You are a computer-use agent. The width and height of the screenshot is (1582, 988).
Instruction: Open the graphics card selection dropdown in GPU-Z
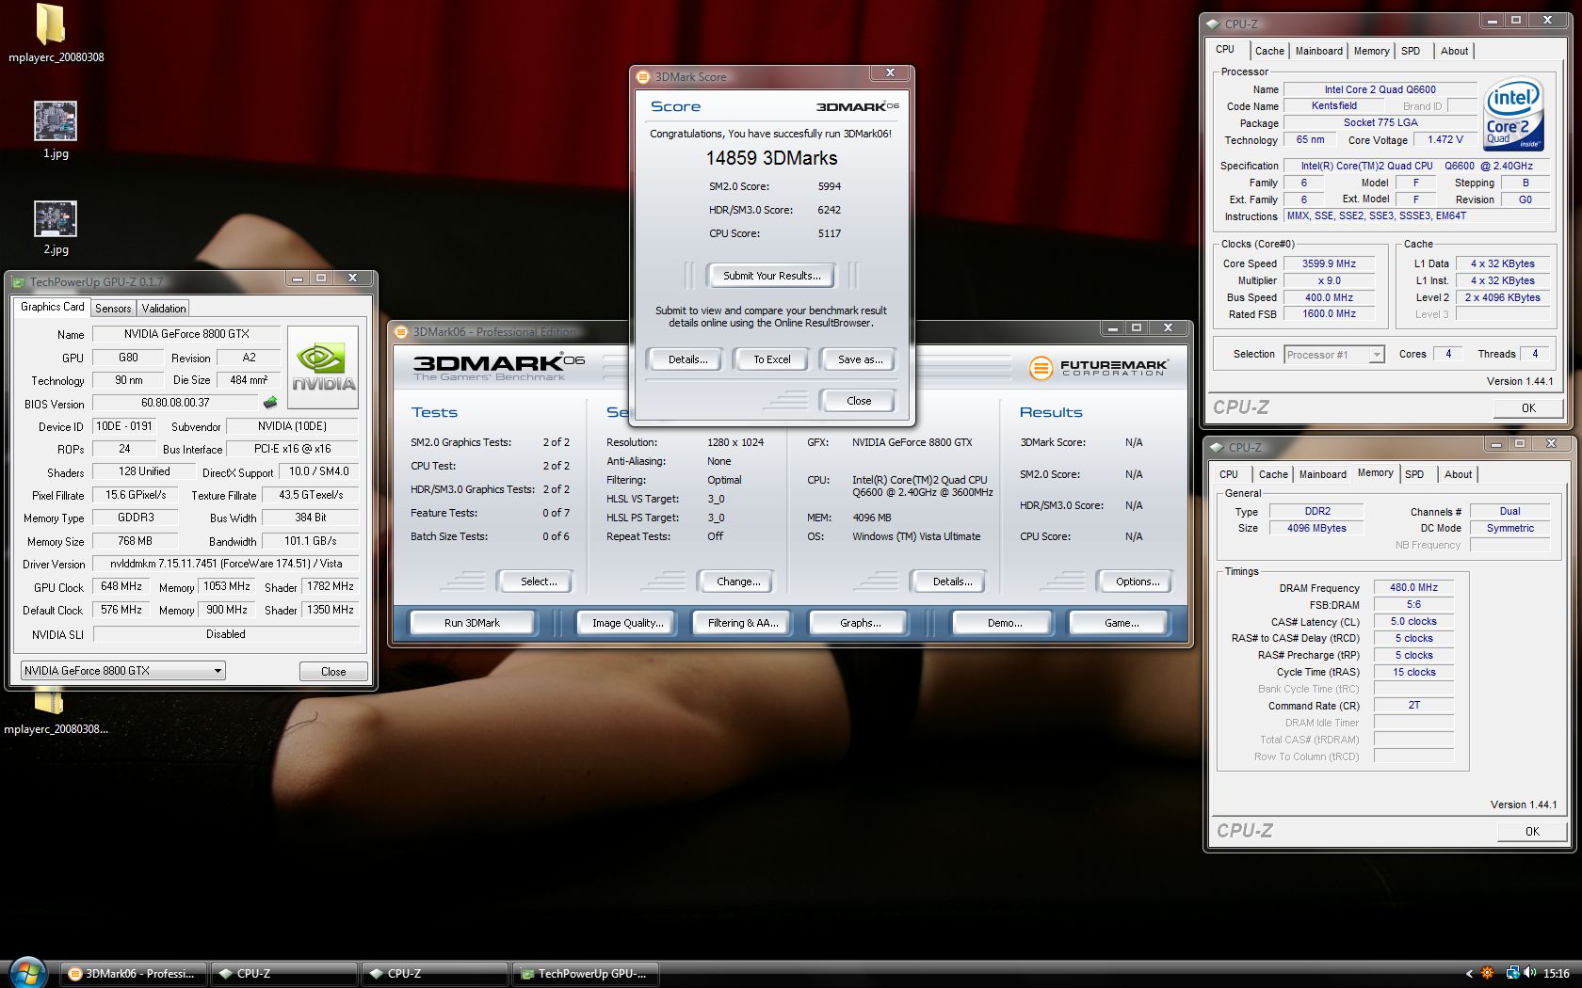coord(123,671)
